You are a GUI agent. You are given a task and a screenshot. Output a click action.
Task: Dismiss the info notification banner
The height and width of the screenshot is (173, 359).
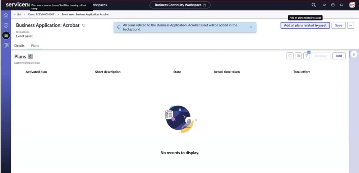coord(251,27)
